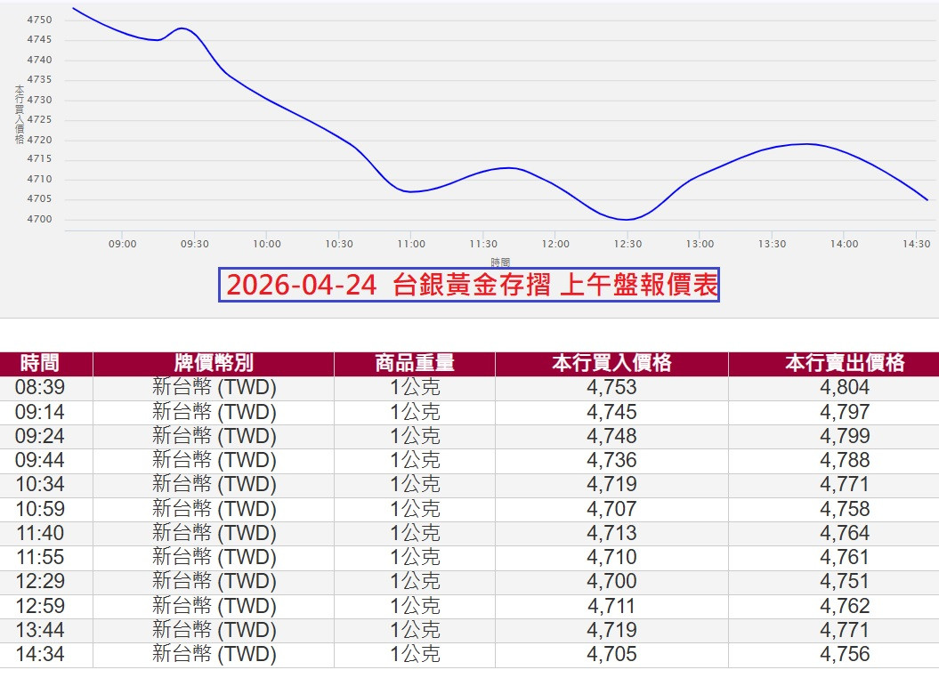939x678 pixels.
Task: Click sell price 4,797
Action: tap(845, 412)
